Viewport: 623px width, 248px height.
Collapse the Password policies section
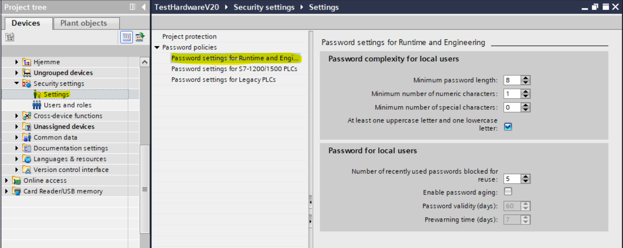(x=157, y=48)
